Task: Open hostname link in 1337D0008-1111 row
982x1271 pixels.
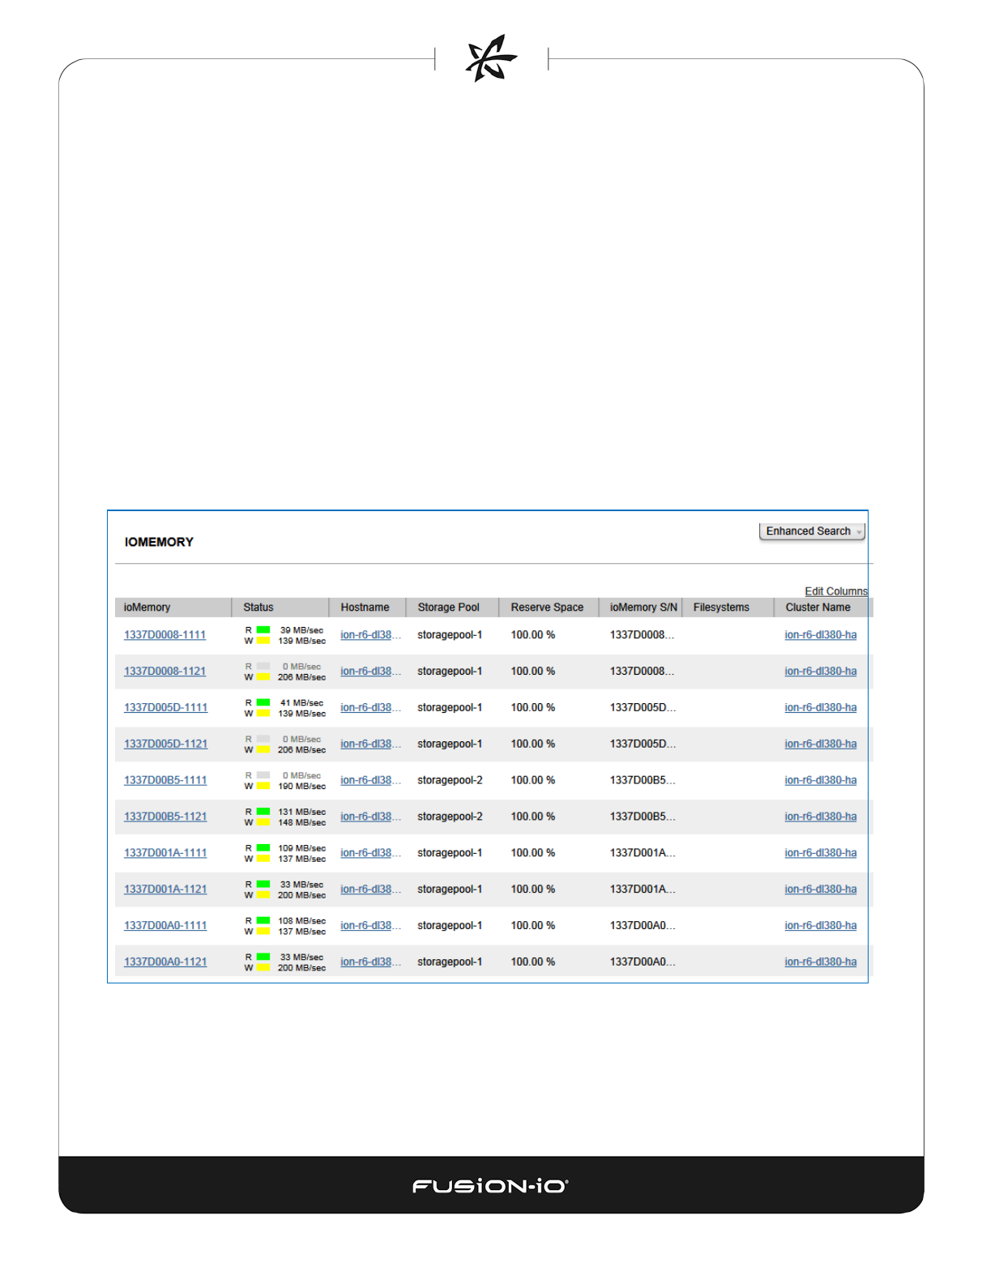Action: (x=370, y=635)
